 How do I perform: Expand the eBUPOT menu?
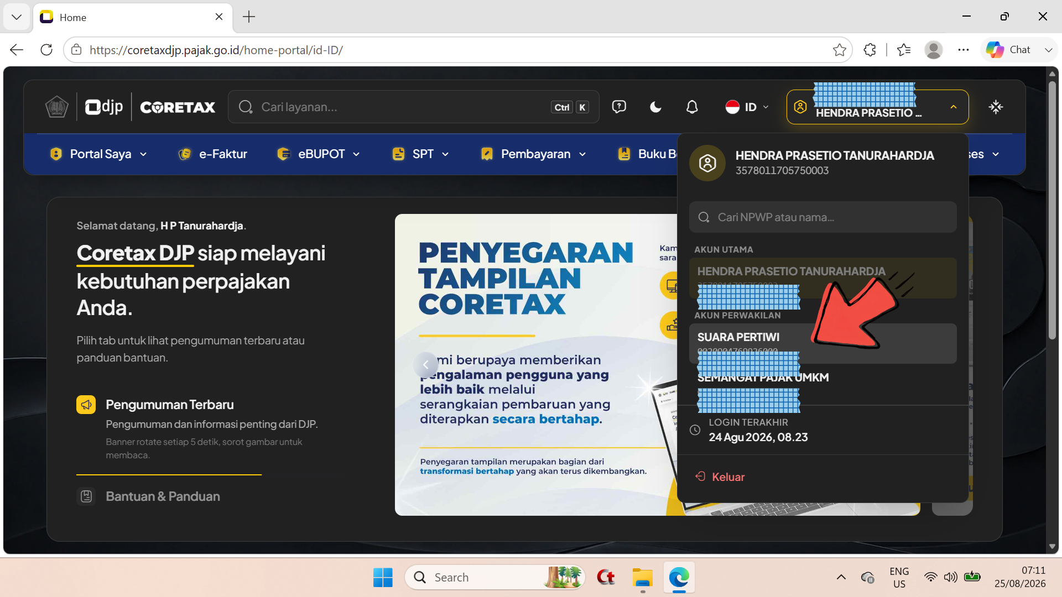point(318,154)
